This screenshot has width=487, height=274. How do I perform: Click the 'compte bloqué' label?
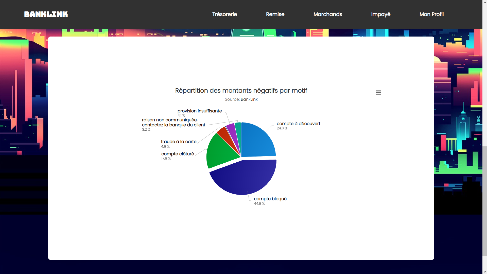(x=270, y=199)
